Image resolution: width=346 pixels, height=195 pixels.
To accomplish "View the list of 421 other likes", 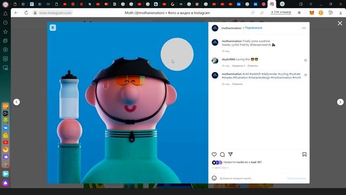I will (256, 162).
